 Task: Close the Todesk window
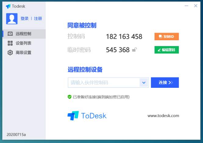196,6
